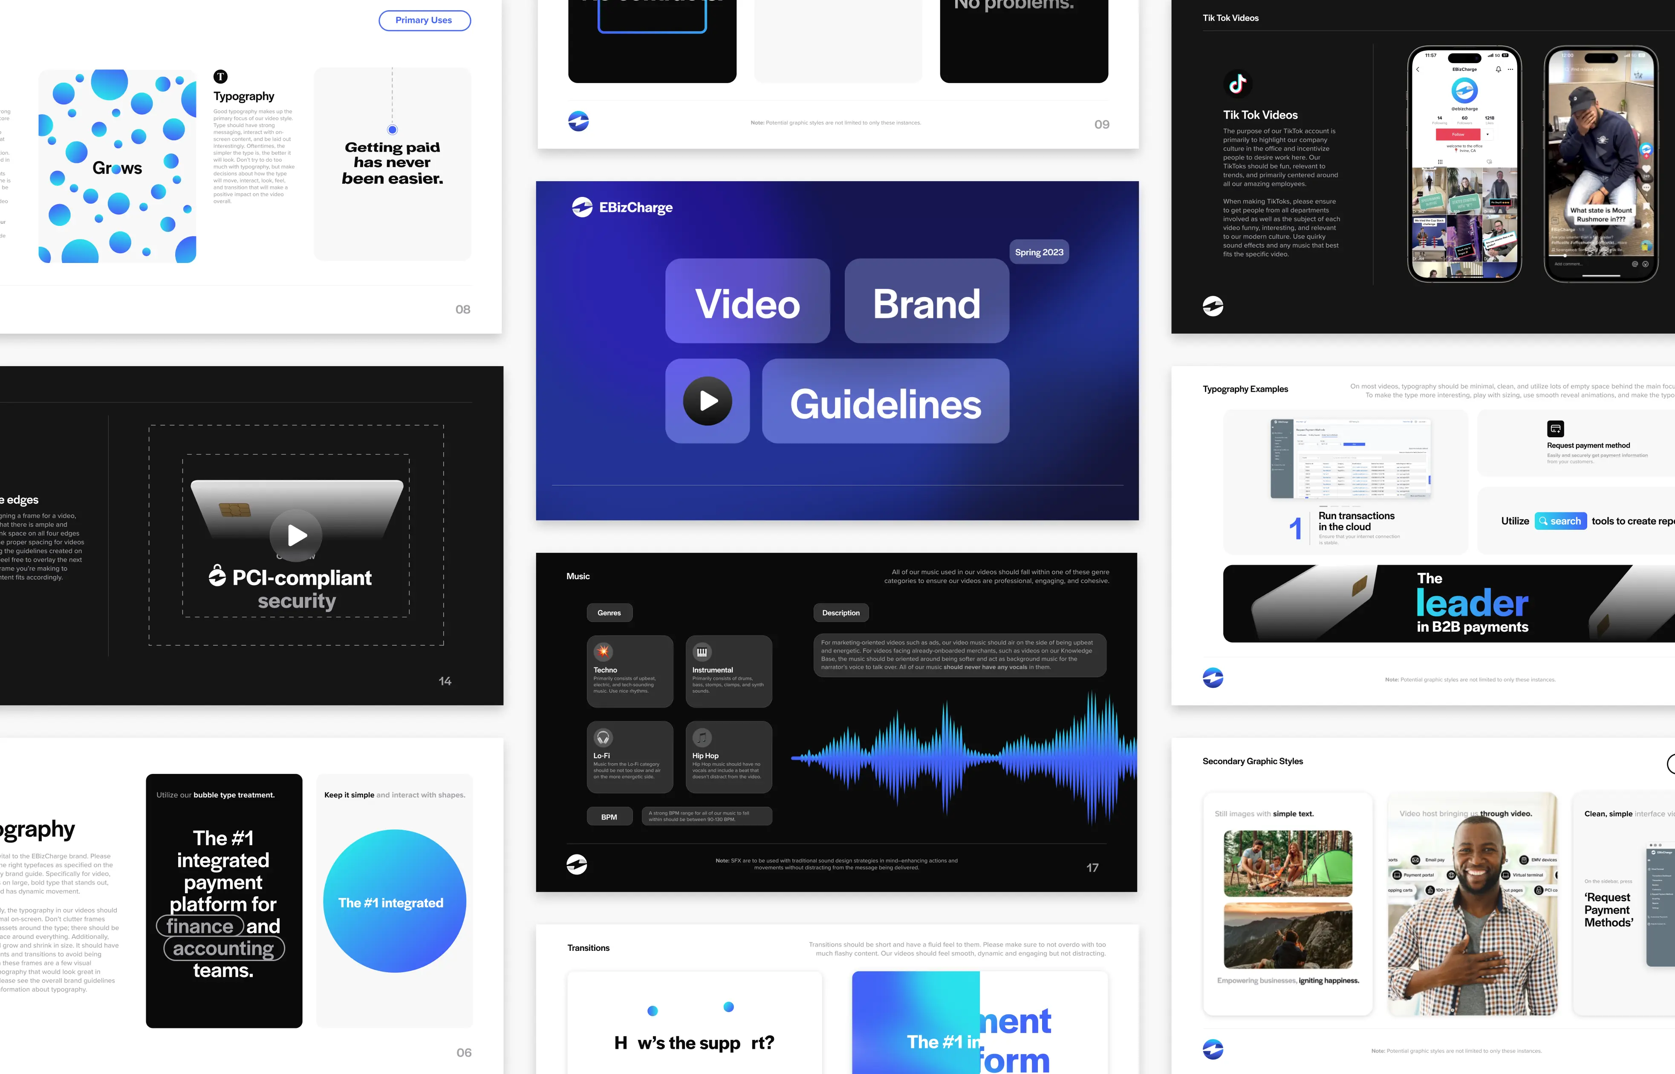Click EBizCharge logo under Typography Examples

pos(1213,678)
